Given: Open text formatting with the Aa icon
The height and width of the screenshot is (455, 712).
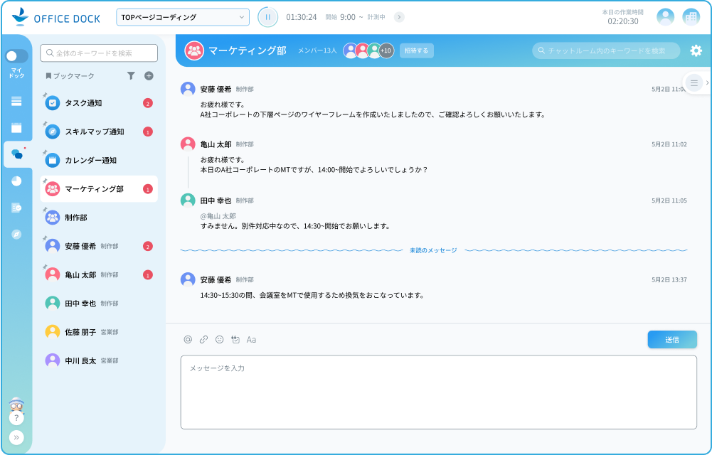Looking at the screenshot, I should [x=253, y=339].
